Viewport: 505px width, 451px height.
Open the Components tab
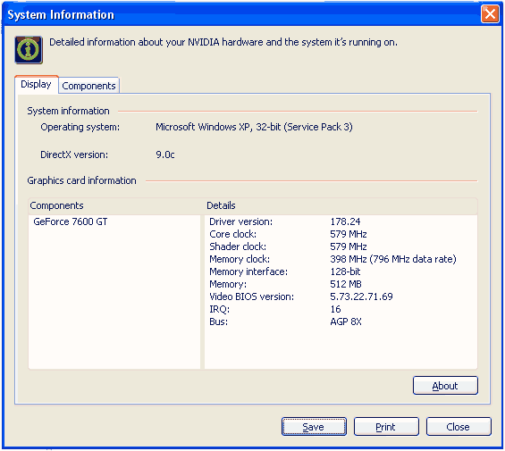tap(88, 86)
